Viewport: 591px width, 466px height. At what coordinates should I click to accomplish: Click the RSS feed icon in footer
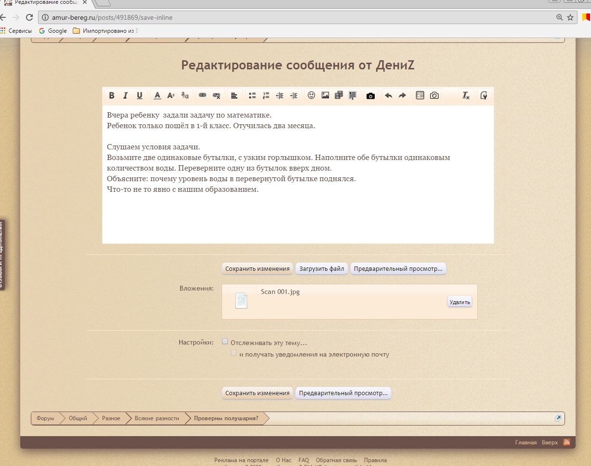point(567,442)
